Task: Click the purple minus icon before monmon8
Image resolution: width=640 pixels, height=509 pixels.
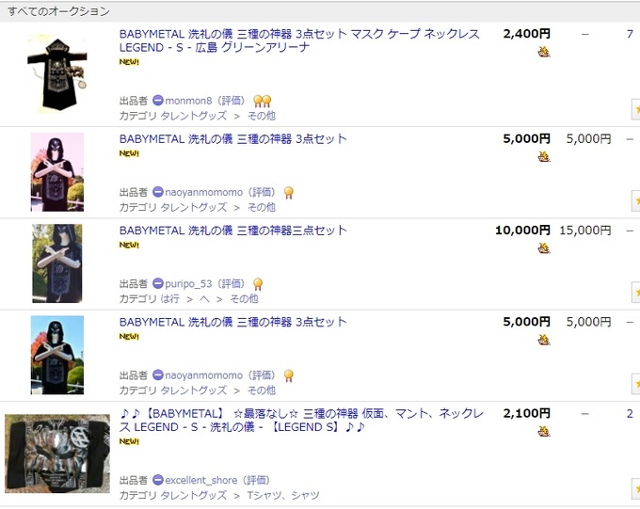Action: (158, 101)
